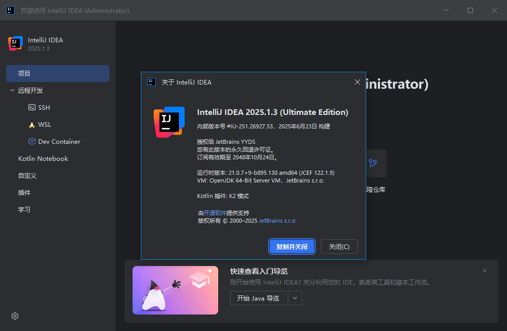Maximize the IntelliJ IDEA welcome window

[x=470, y=10]
